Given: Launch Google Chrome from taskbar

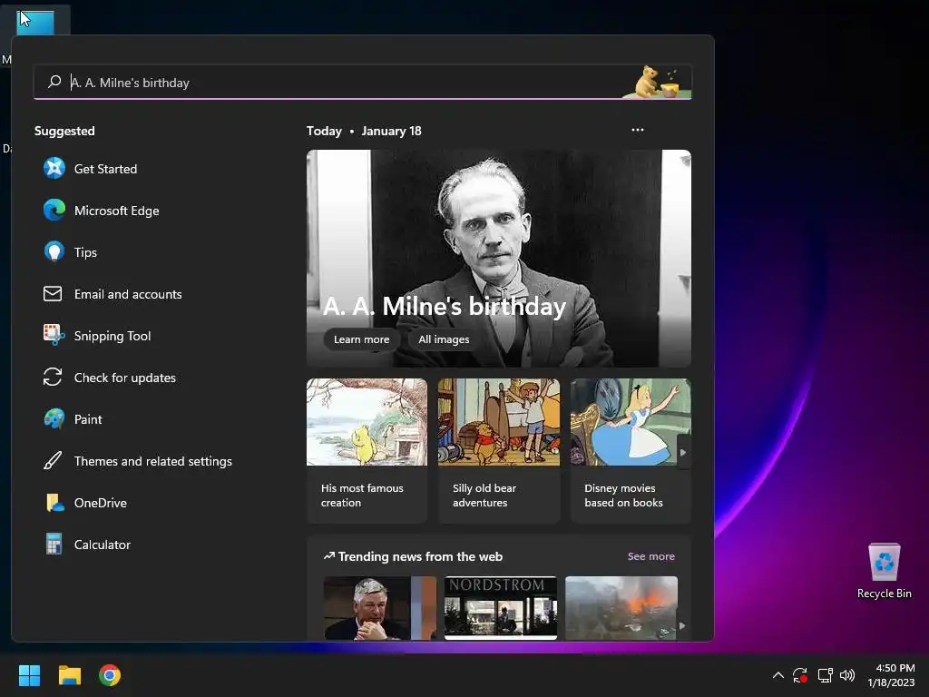Looking at the screenshot, I should point(110,675).
